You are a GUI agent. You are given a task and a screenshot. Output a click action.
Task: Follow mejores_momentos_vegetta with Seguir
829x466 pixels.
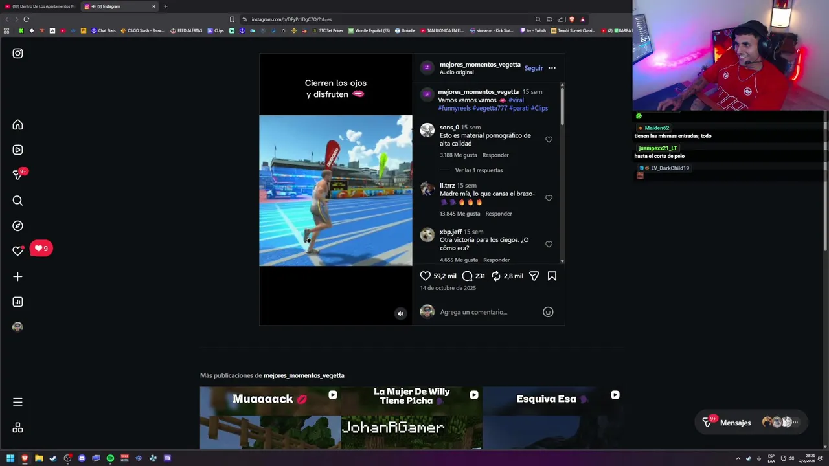pyautogui.click(x=534, y=68)
